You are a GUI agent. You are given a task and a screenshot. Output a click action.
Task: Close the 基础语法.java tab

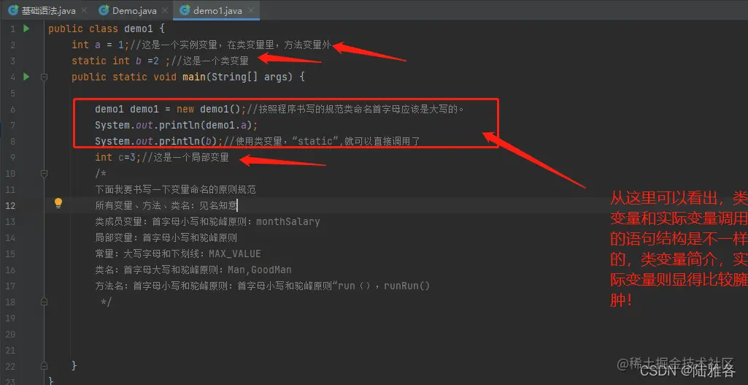click(x=85, y=10)
